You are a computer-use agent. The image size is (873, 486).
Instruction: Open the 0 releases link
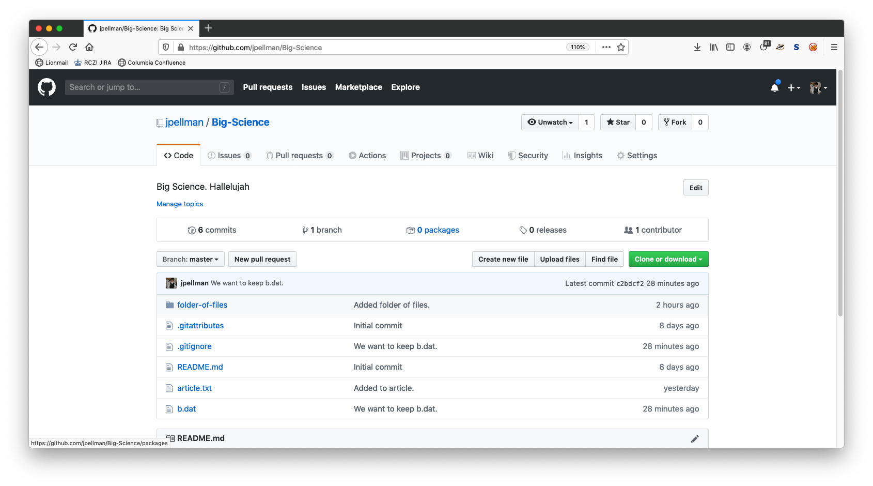click(543, 230)
